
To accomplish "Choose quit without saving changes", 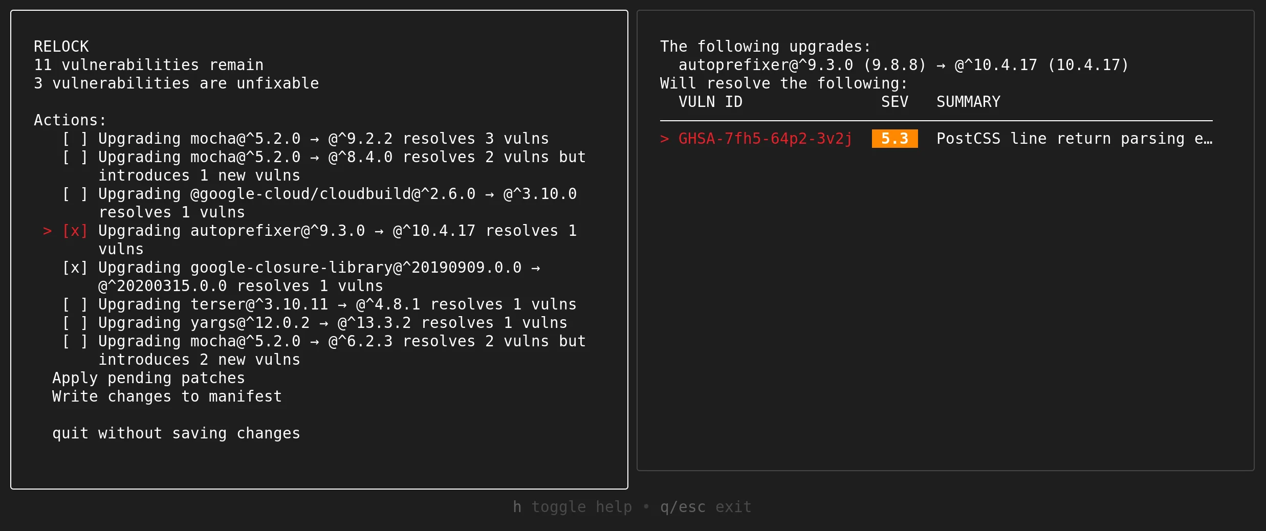I will (176, 433).
